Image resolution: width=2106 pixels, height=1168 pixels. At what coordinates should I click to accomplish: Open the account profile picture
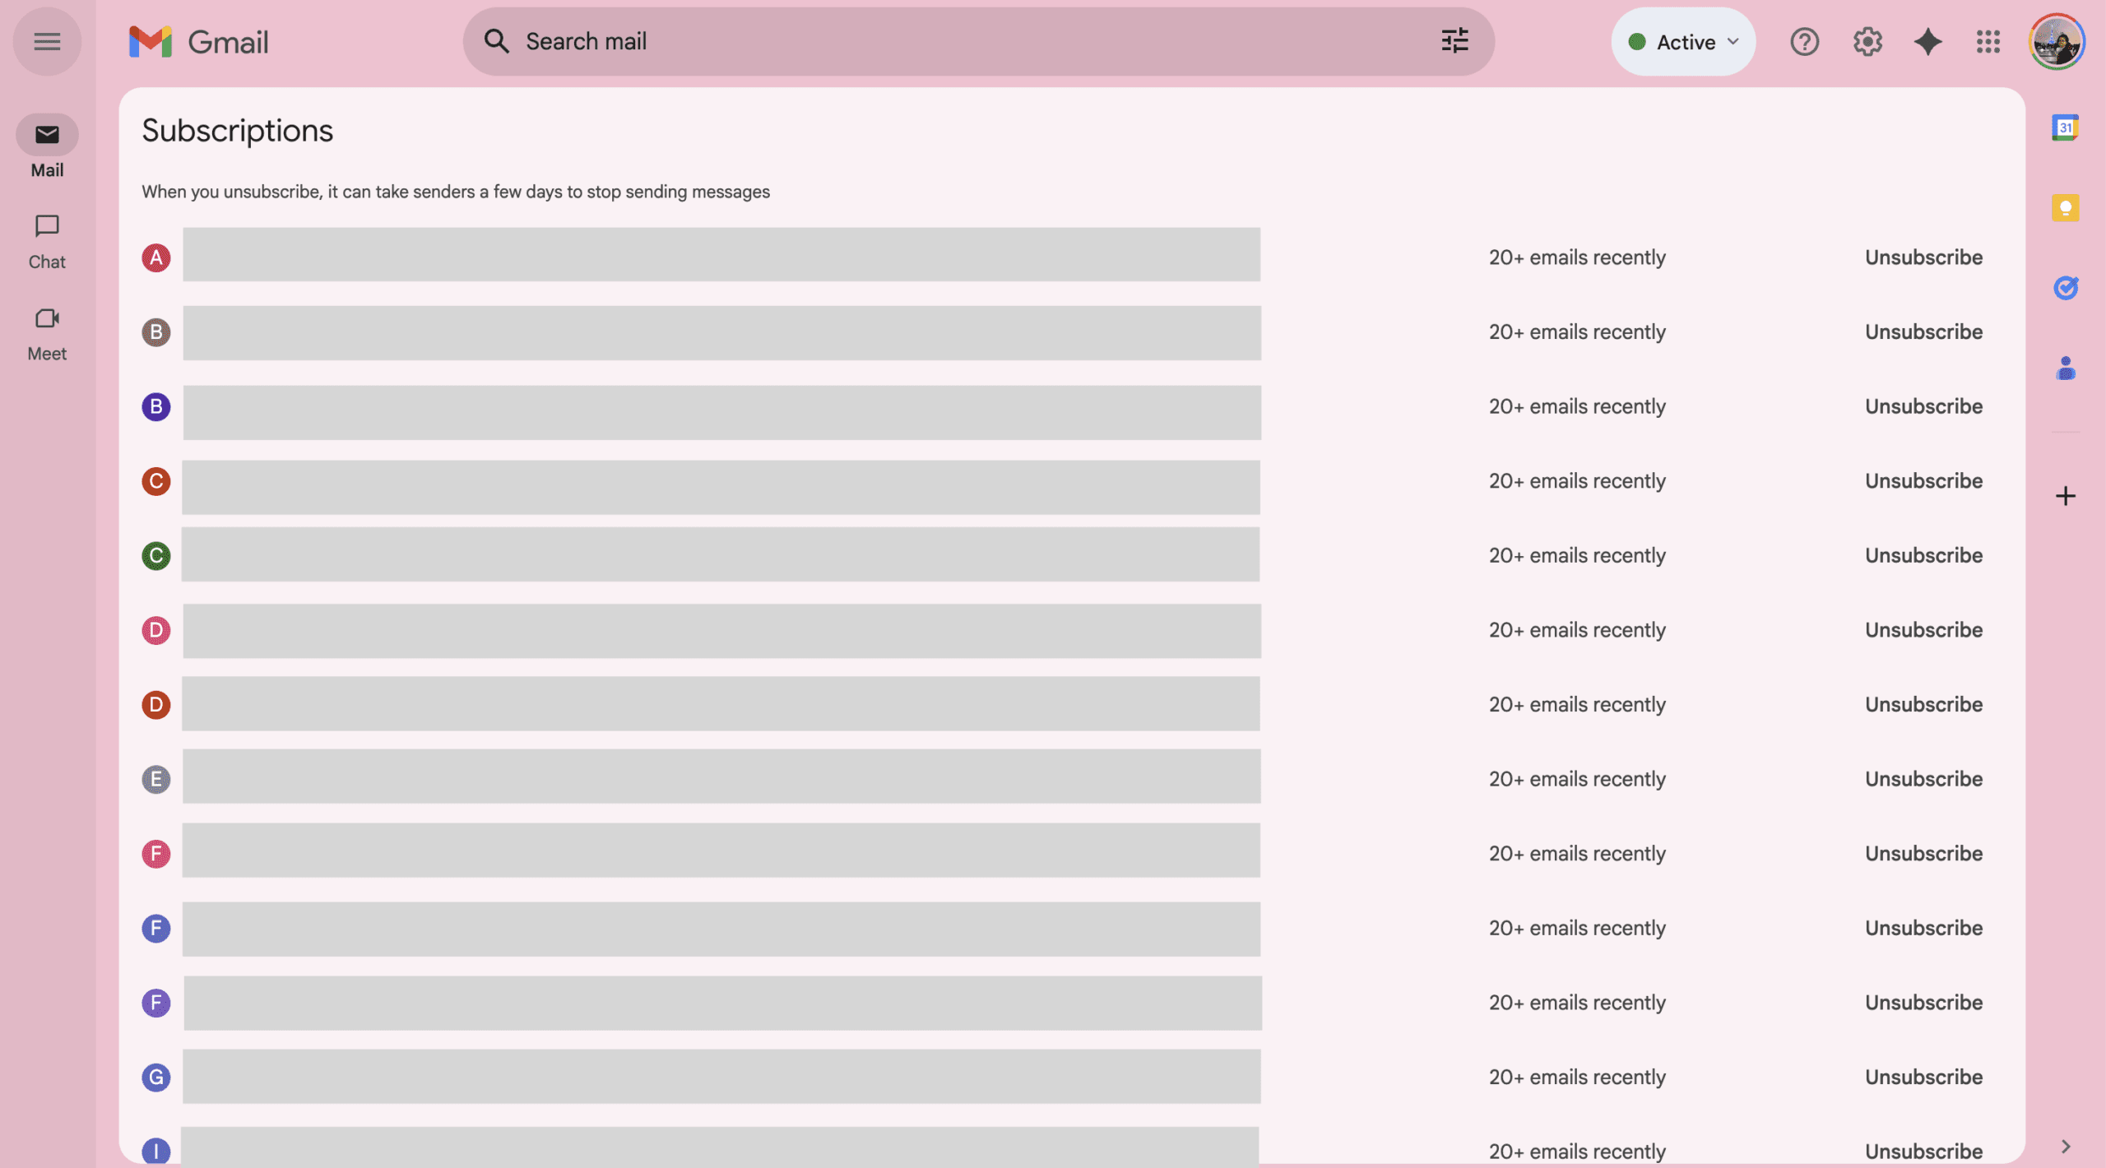coord(2055,41)
